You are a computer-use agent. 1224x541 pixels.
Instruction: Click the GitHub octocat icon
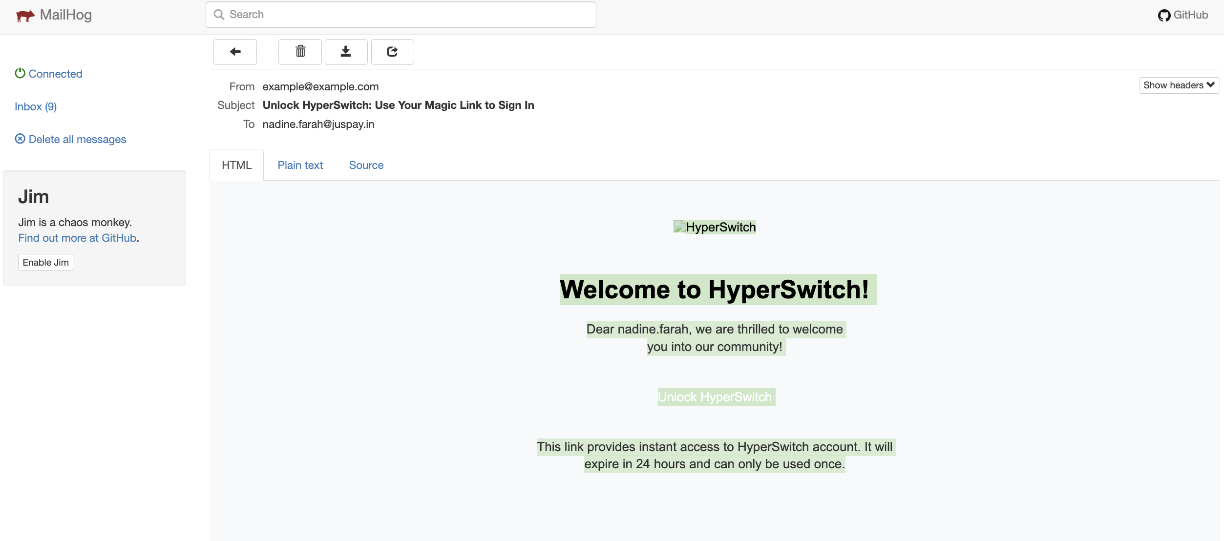coord(1164,16)
